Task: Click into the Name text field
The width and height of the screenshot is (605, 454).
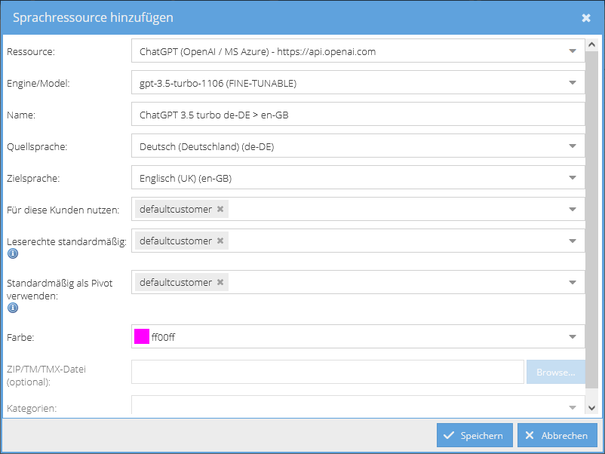Action: (358, 115)
